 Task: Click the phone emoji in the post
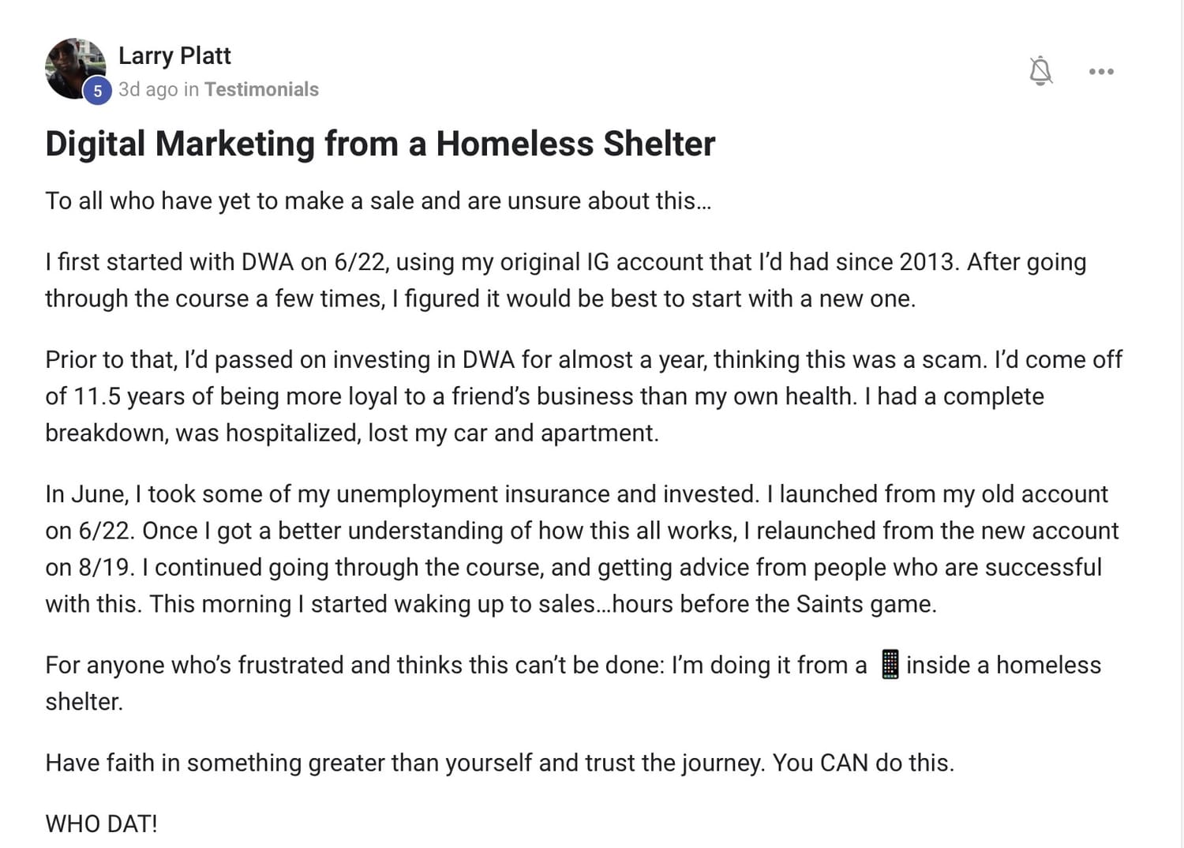[x=890, y=665]
